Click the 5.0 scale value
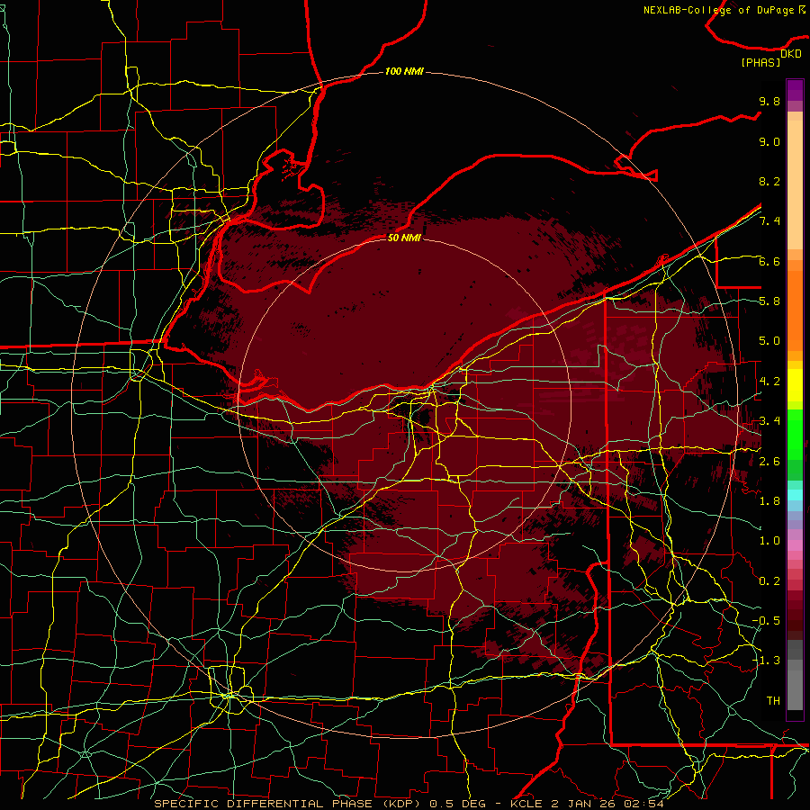 point(769,341)
